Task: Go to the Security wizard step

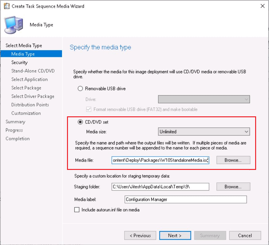Action: pos(19,62)
